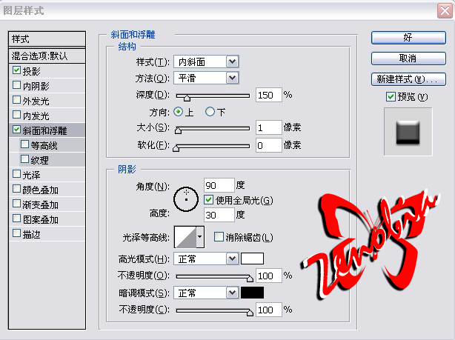Image resolution: width=455 pixels, height=340 pixels.
Task: Select the 描边 label row
Action: [x=47, y=234]
